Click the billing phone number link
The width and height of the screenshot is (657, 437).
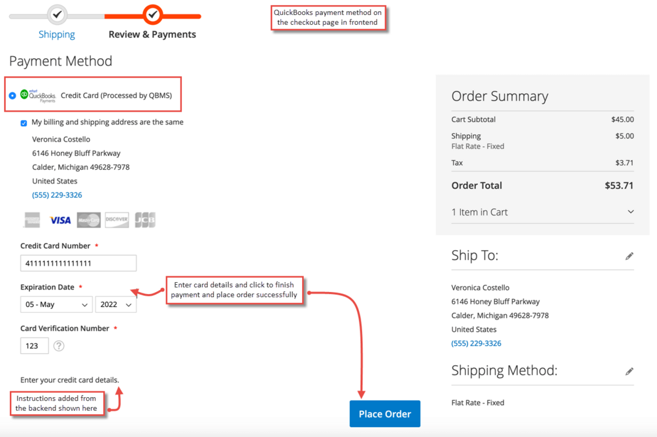tap(57, 195)
